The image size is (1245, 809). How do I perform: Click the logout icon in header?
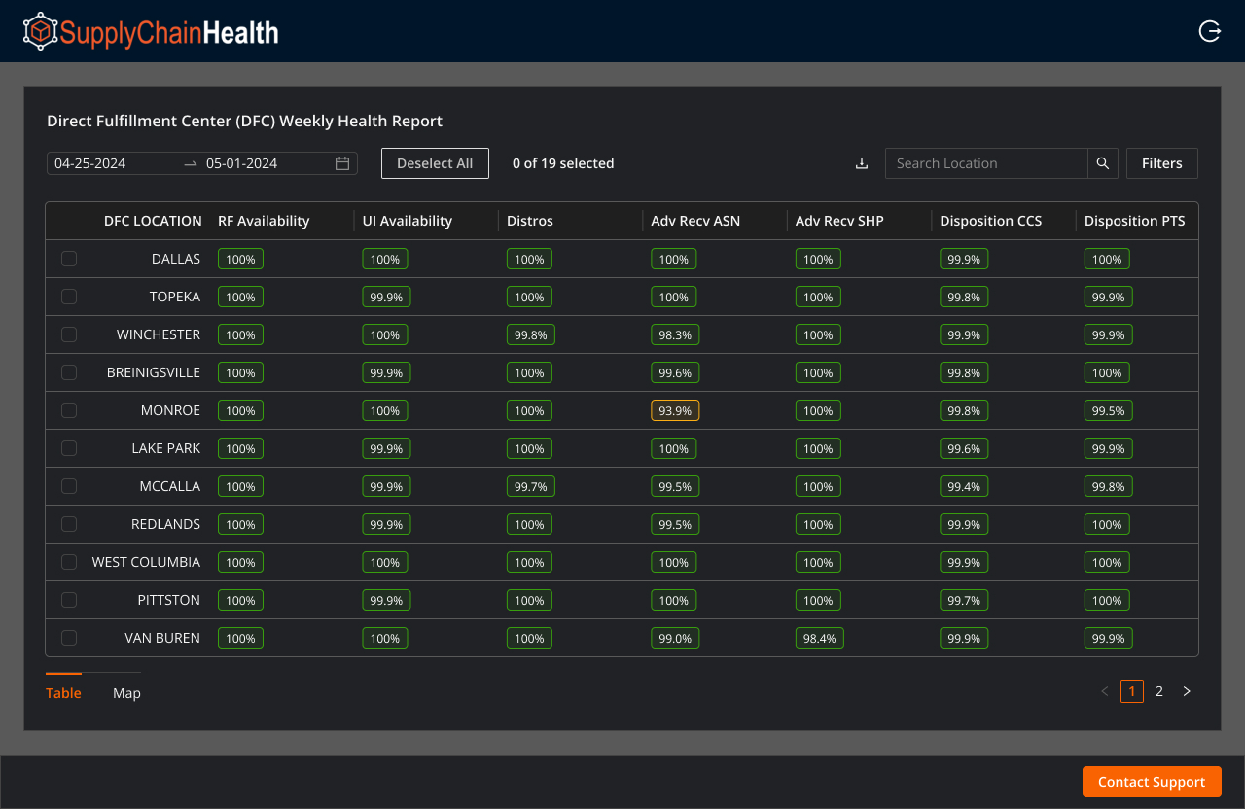point(1210,32)
